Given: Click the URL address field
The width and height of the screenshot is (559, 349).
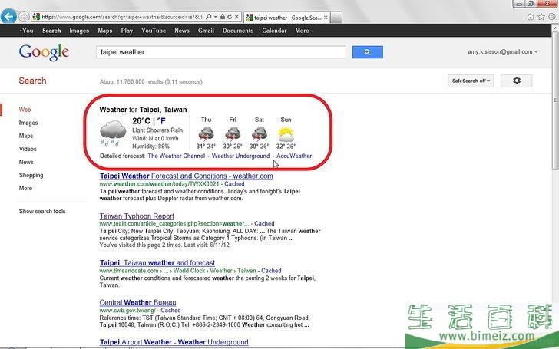Looking at the screenshot, I should (122, 17).
